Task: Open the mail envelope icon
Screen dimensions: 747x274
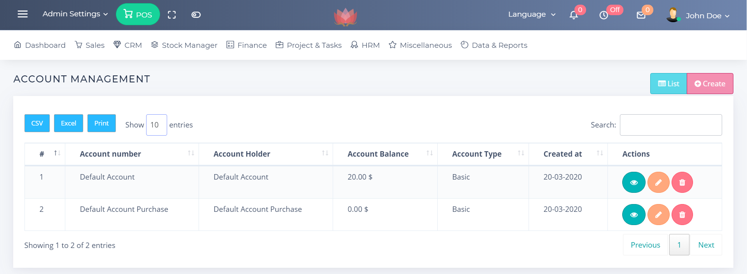Action: pos(641,15)
